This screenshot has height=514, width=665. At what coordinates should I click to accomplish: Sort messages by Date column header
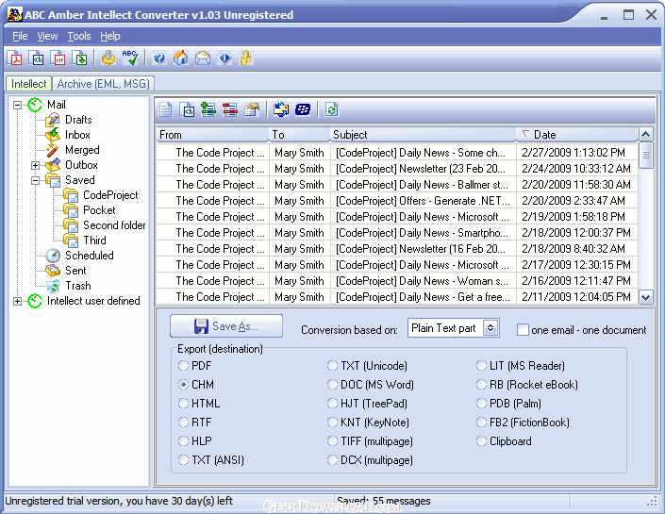click(x=576, y=135)
